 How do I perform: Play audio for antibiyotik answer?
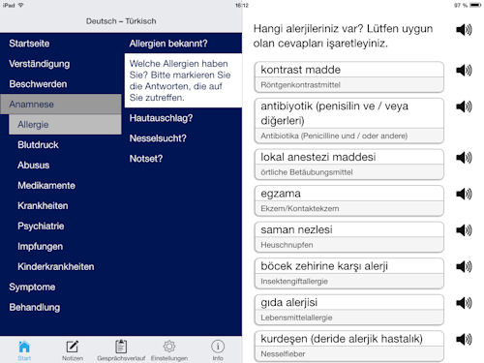(x=464, y=106)
